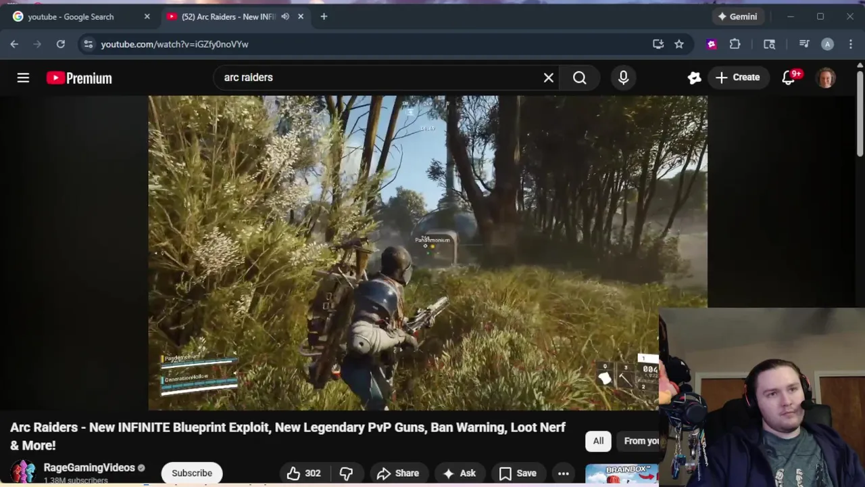Viewport: 865px width, 487px height.
Task: Reload the current page
Action: pos(60,44)
